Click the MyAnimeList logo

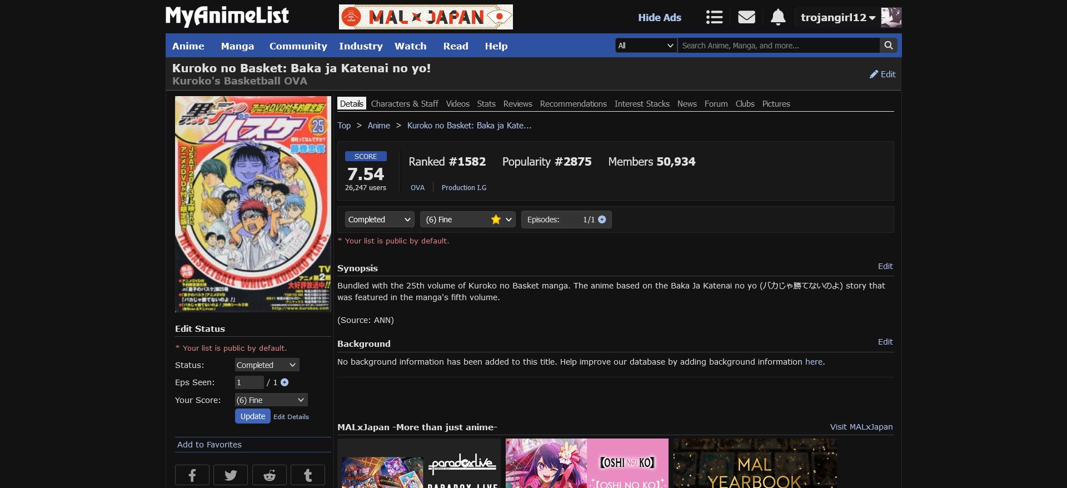point(227,16)
